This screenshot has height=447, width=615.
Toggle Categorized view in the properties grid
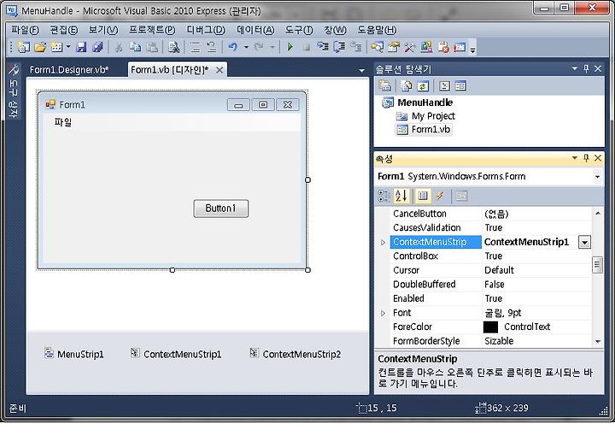click(x=384, y=196)
